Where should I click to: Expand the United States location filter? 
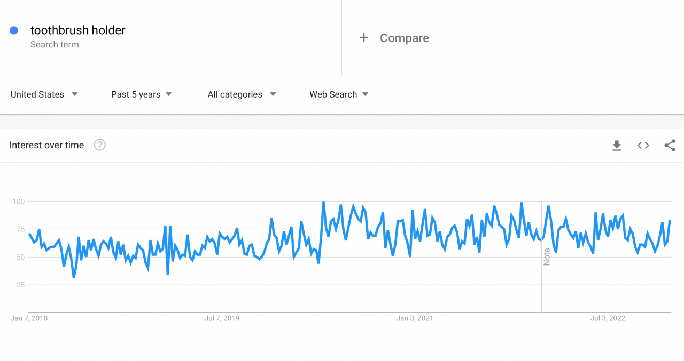(x=37, y=94)
